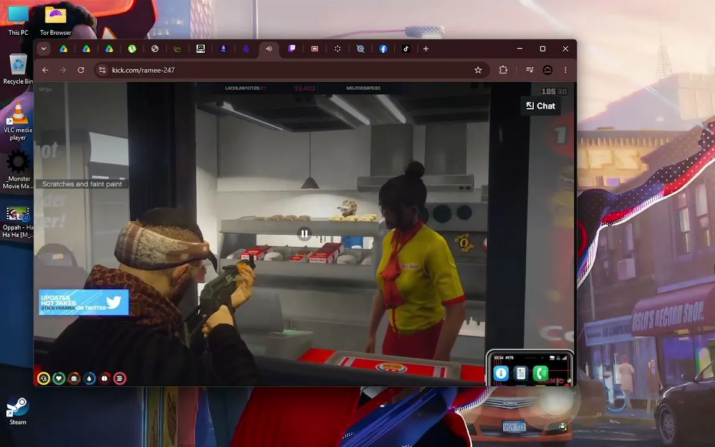Screen dimensions: 715x447
Task: Open the tab search dropdown in Chrome
Action: click(44, 49)
